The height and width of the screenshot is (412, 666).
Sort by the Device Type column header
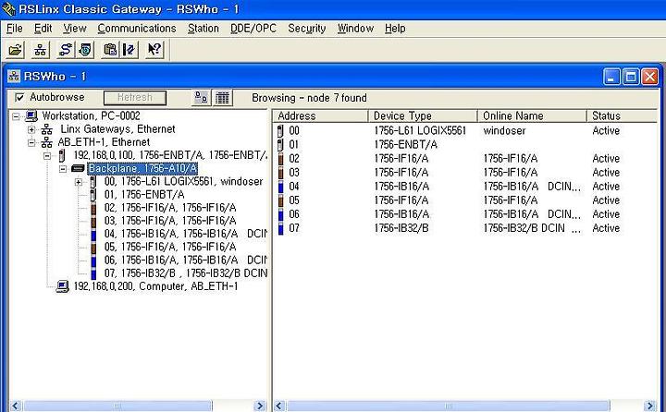tap(423, 115)
